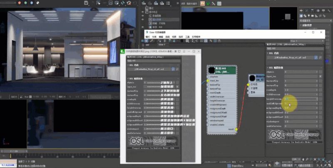Click the heightOverscan spinner arrows
This screenshot has width=333, height=168.
pyautogui.click(x=317, y=99)
